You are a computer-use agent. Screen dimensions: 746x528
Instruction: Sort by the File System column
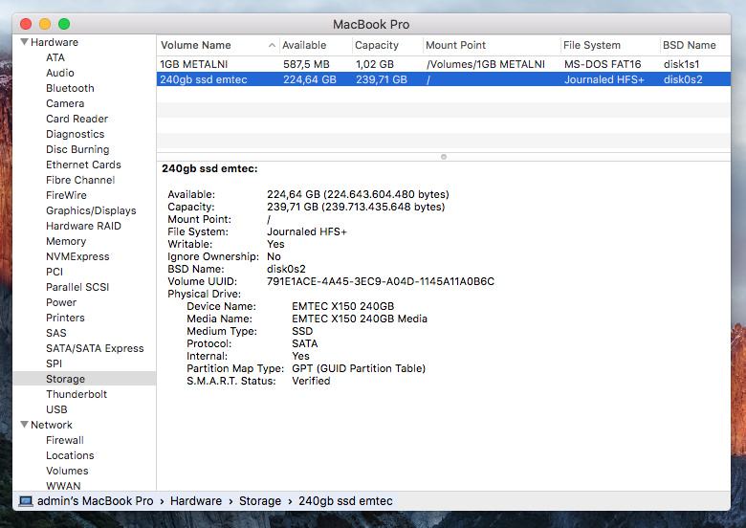click(x=591, y=45)
